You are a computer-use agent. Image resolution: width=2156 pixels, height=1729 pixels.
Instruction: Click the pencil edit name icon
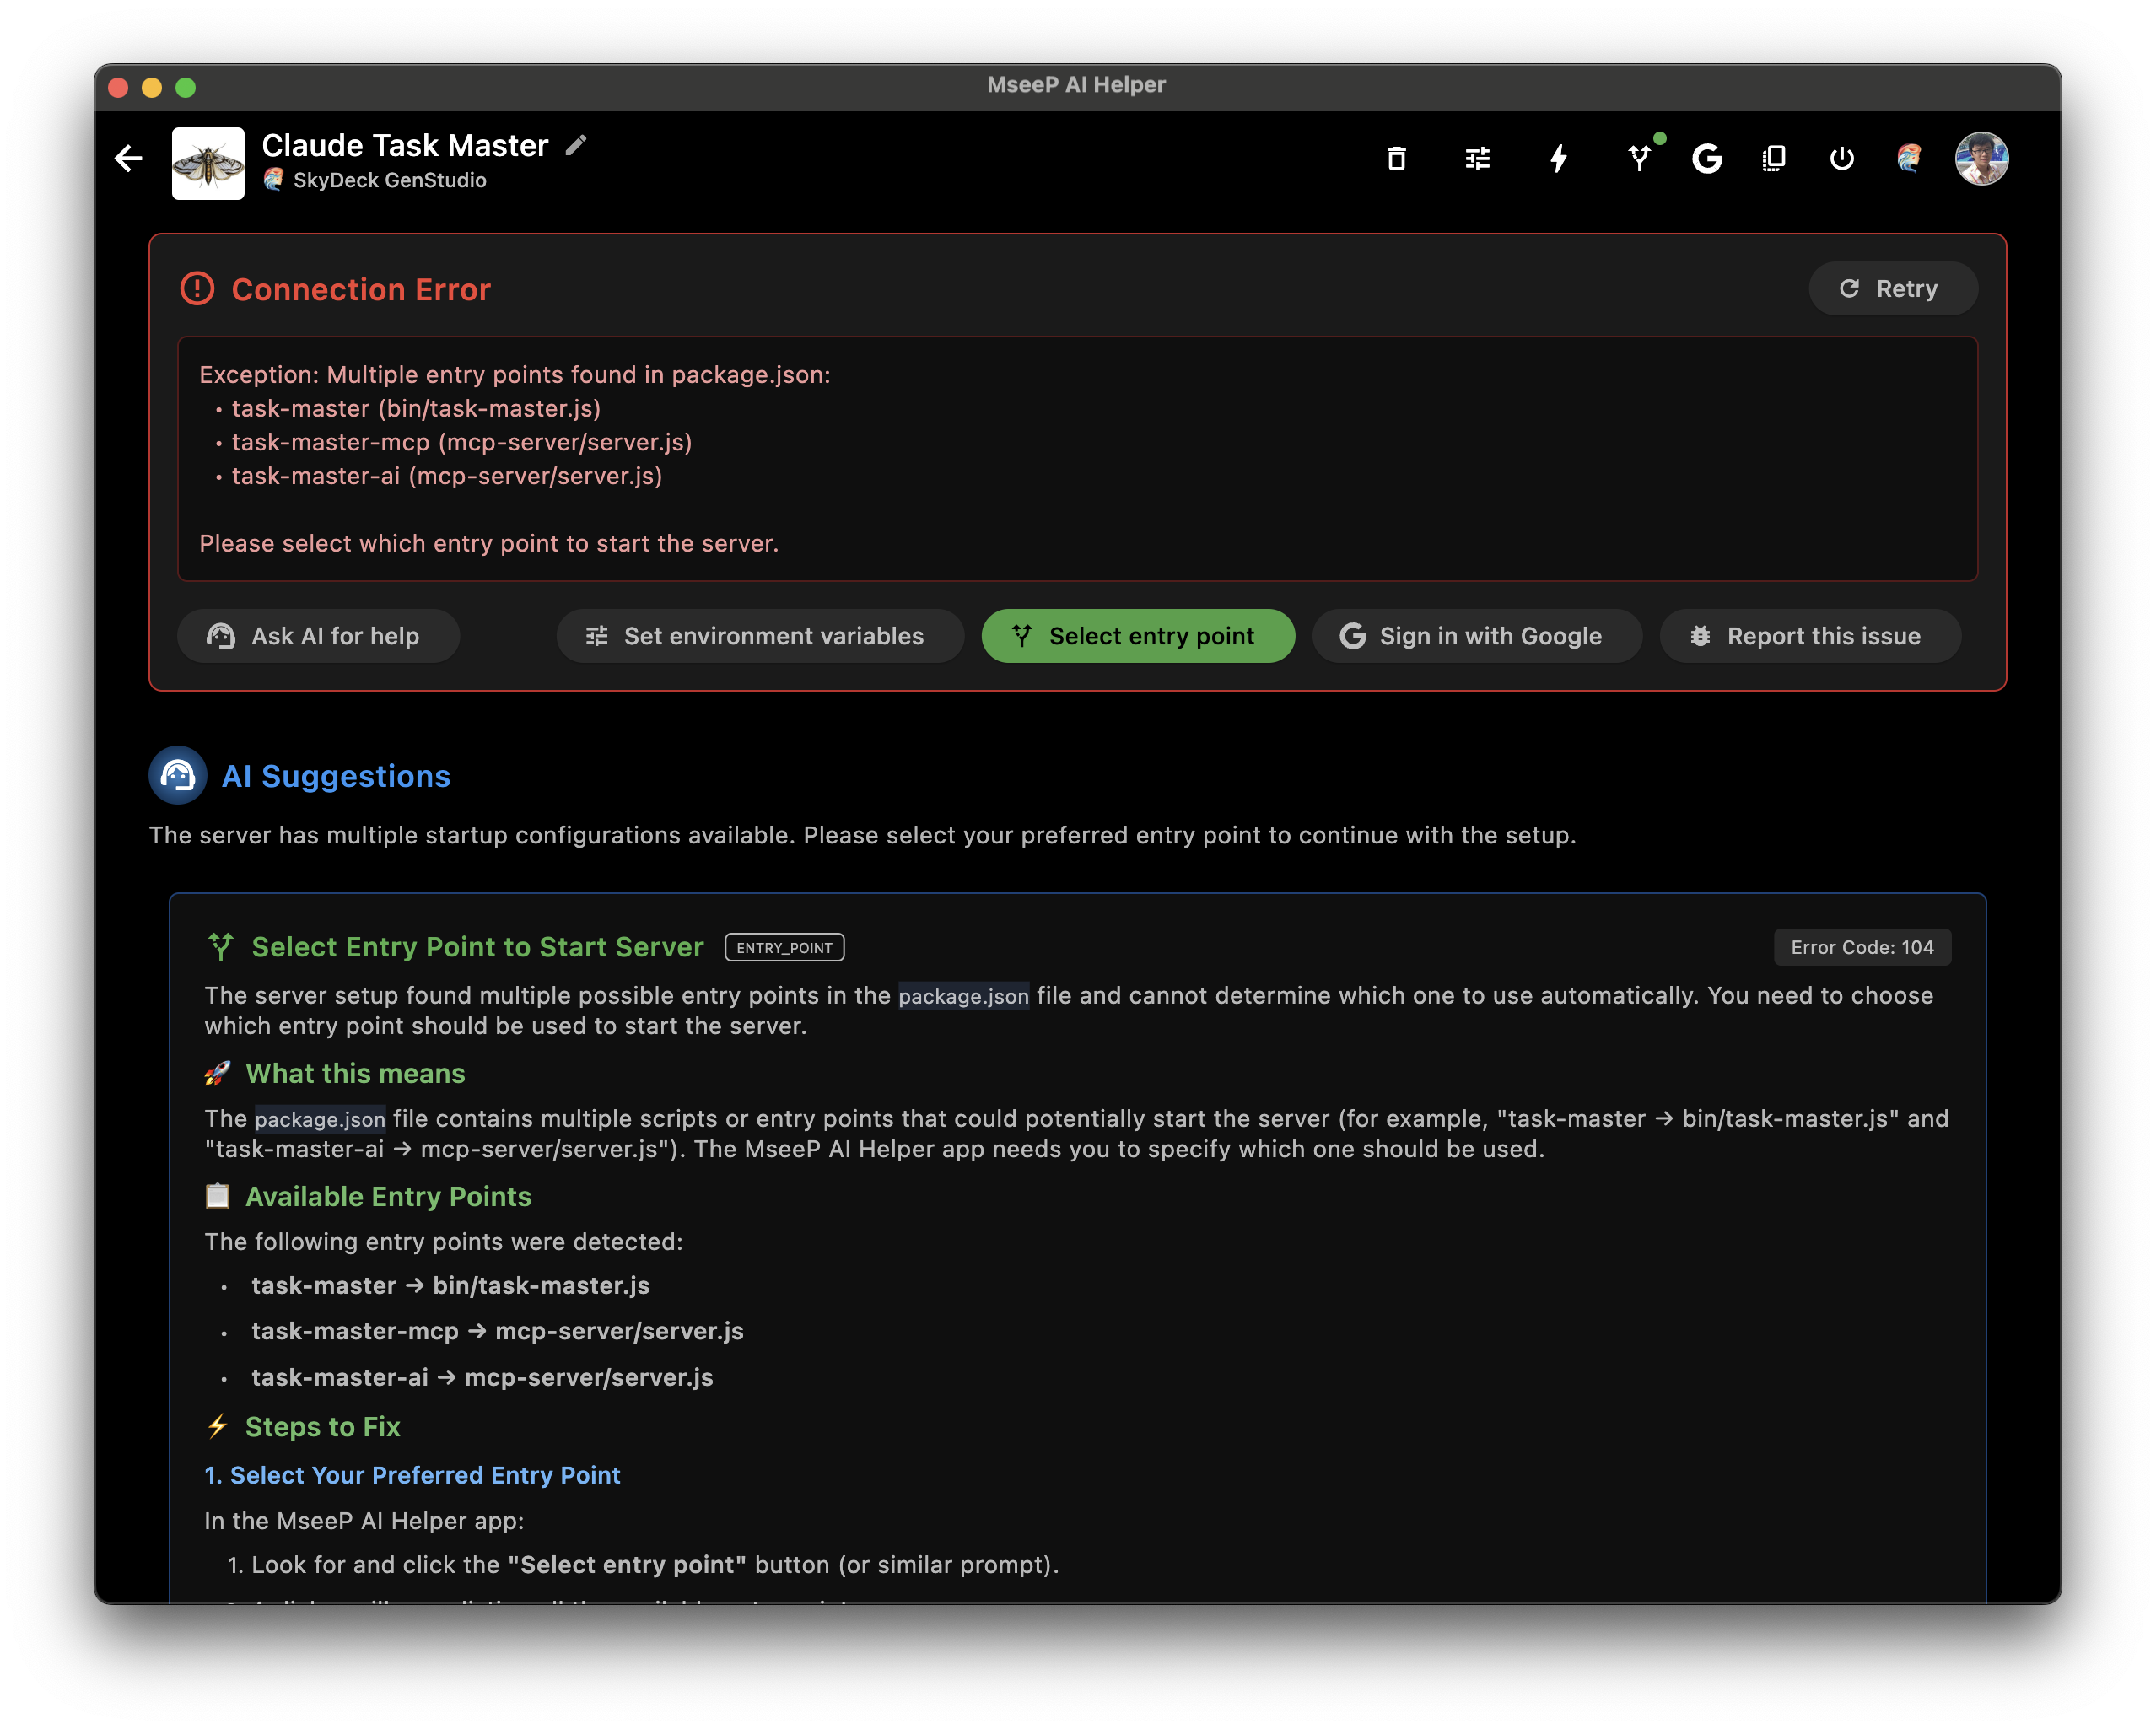[576, 146]
